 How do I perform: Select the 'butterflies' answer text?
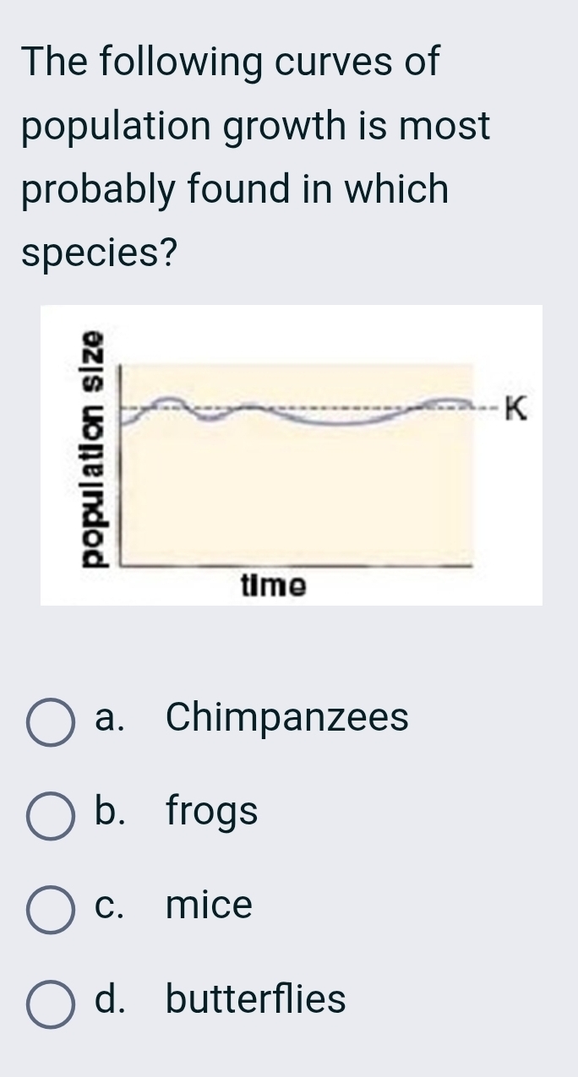254,1001
